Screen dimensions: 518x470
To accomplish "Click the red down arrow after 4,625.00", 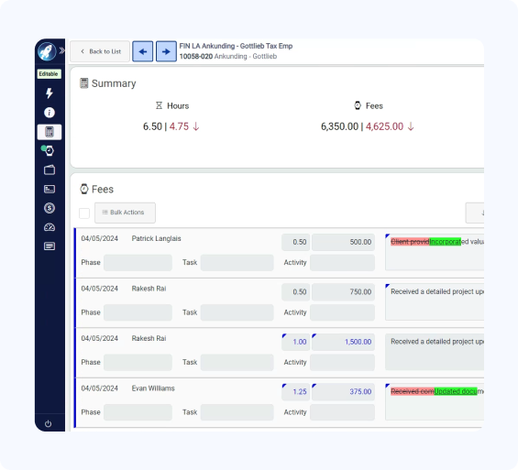I will coord(411,126).
